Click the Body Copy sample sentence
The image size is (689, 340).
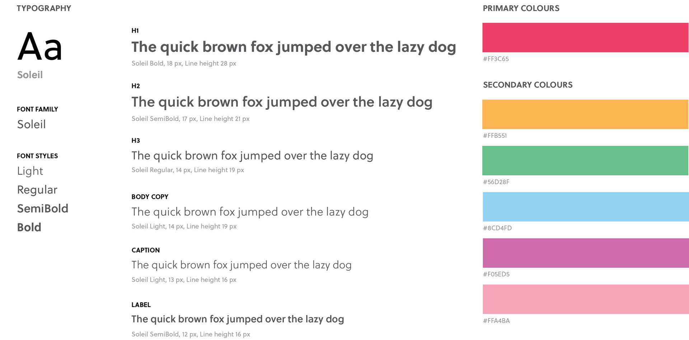tap(250, 212)
